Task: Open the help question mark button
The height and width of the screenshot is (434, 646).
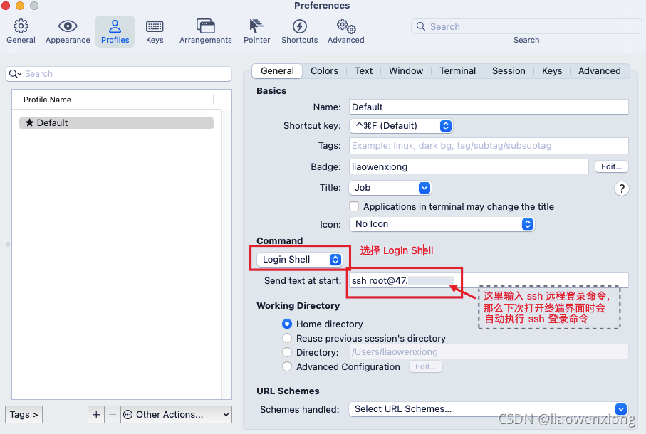Action: click(x=621, y=189)
